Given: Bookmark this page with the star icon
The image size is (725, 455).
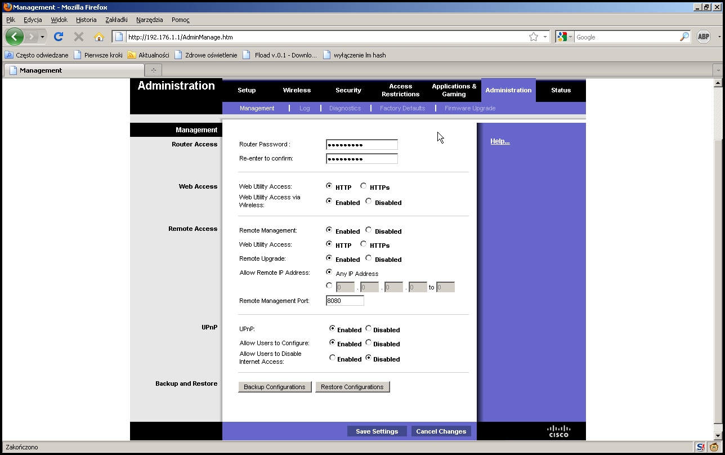Looking at the screenshot, I should click(534, 37).
